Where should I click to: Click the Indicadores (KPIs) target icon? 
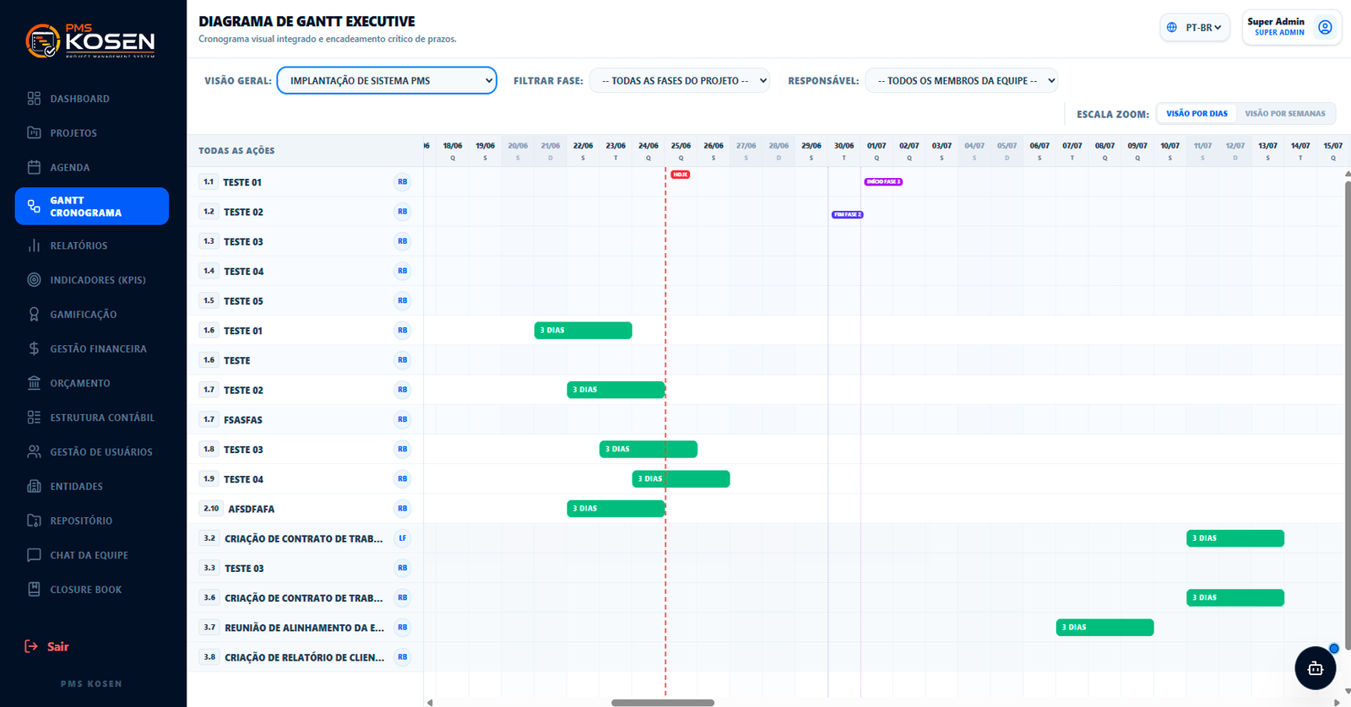point(34,279)
